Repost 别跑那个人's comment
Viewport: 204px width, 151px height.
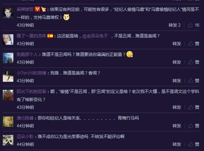[x=177, y=62]
